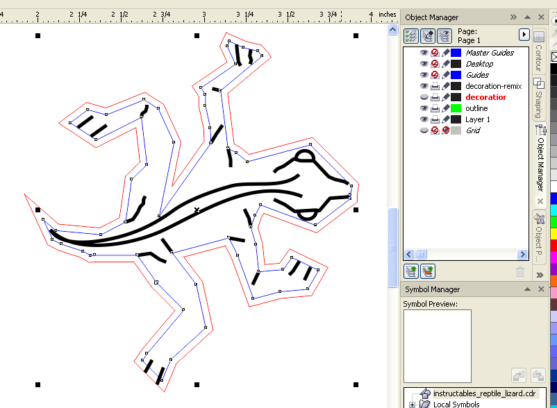Toggle Show Object Properties button in Object Manager
This screenshot has height=408, width=557.
pyautogui.click(x=411, y=35)
